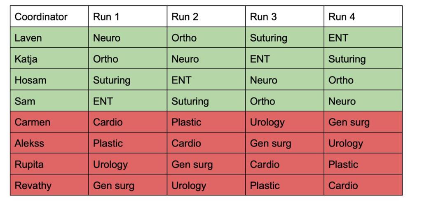Click the Run 3 column header

pos(284,17)
